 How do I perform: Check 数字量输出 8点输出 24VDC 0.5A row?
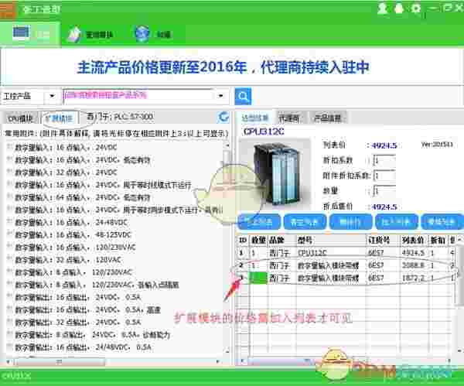10,334
